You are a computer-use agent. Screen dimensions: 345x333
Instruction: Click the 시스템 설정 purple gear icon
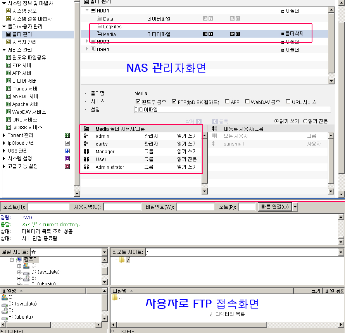click(x=67, y=159)
